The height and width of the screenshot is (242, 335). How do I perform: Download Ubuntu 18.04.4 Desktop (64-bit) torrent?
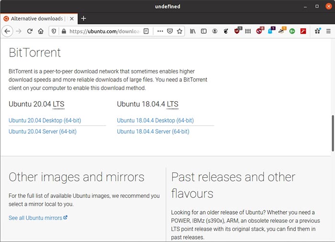tap(156, 120)
